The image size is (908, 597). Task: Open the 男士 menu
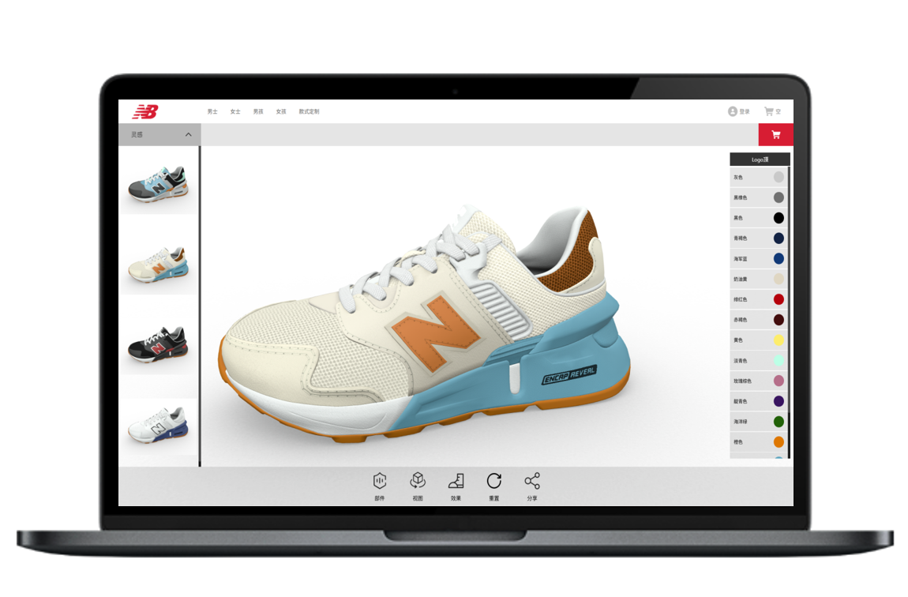(212, 112)
